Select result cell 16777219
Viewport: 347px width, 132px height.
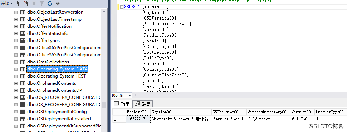pos(138,119)
